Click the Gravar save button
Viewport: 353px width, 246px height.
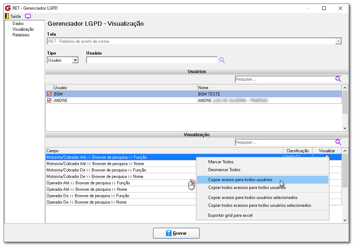tap(176, 233)
